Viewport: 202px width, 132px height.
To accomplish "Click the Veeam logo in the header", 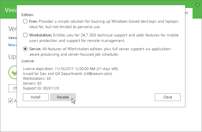I will [x=11, y=10].
